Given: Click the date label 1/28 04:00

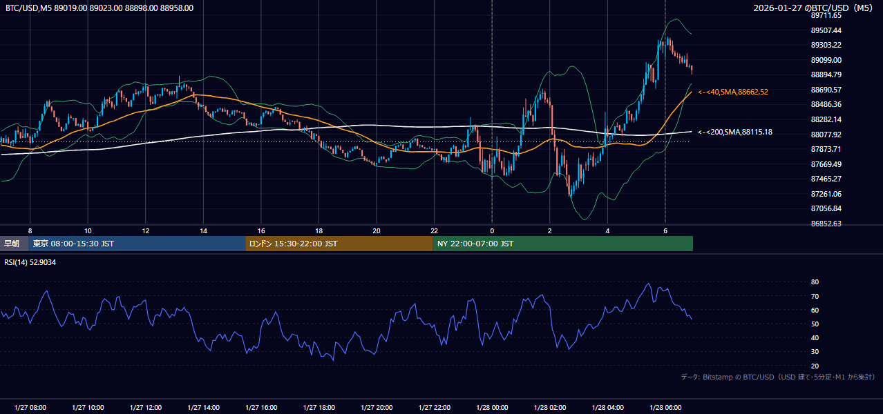Looking at the screenshot, I should pyautogui.click(x=607, y=408).
